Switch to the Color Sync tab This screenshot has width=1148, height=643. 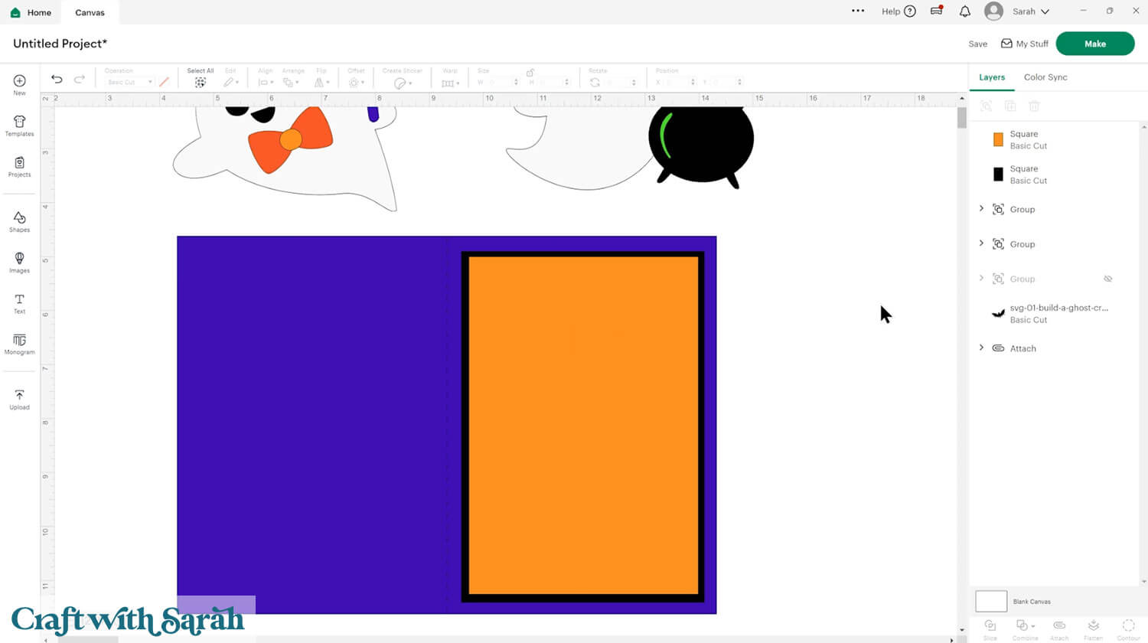click(x=1045, y=77)
